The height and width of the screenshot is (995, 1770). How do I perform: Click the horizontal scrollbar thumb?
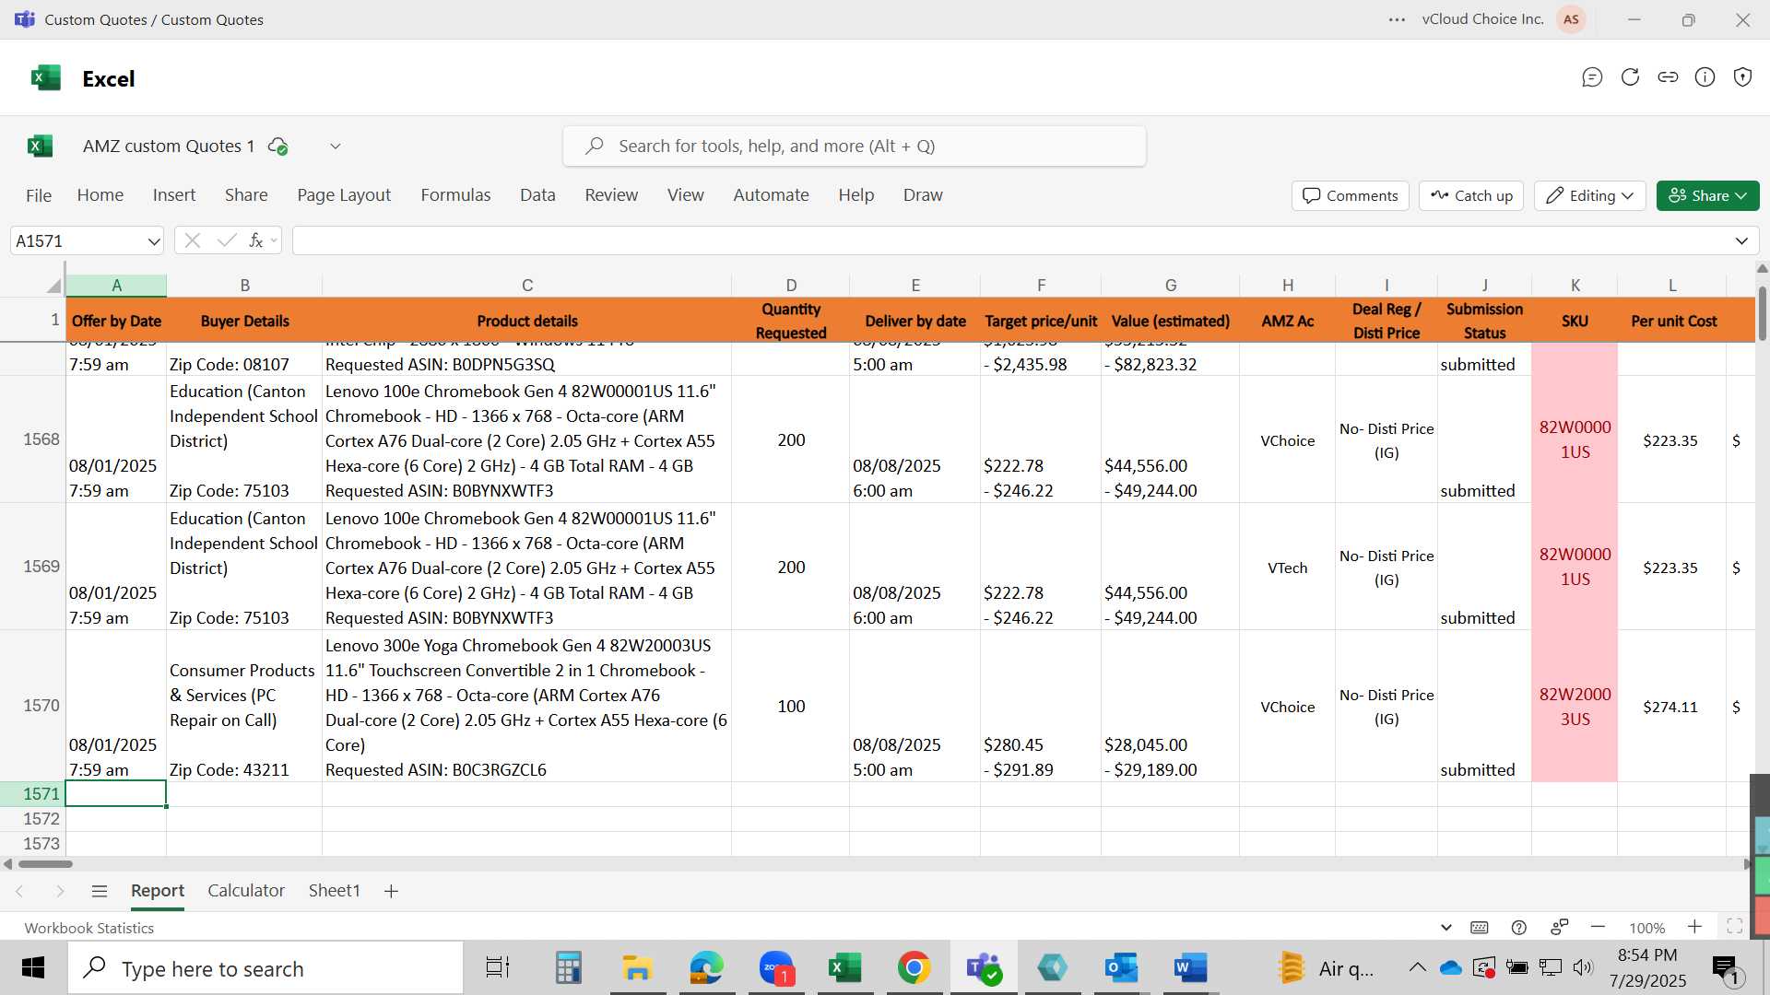[x=45, y=864]
